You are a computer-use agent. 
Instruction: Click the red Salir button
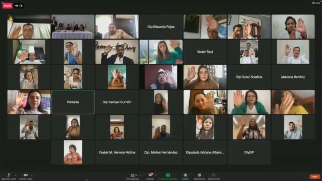tap(315, 176)
